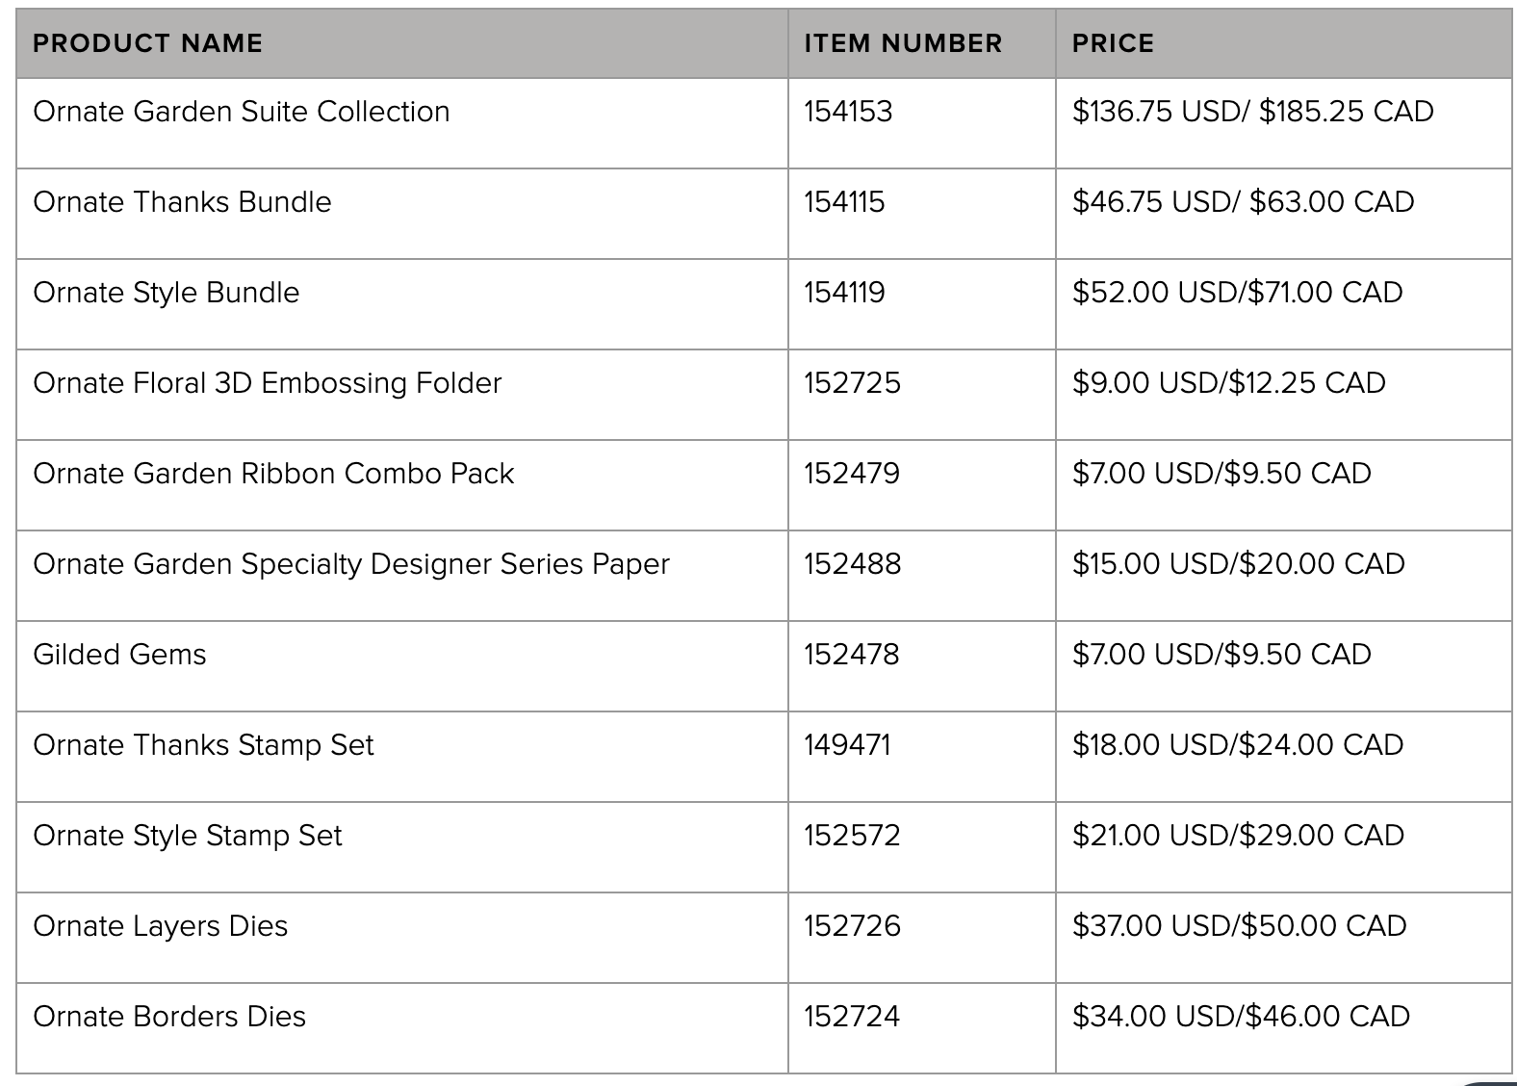The image size is (1517, 1086).
Task: Select Ornate Thanks Bundle product name
Action: [182, 202]
